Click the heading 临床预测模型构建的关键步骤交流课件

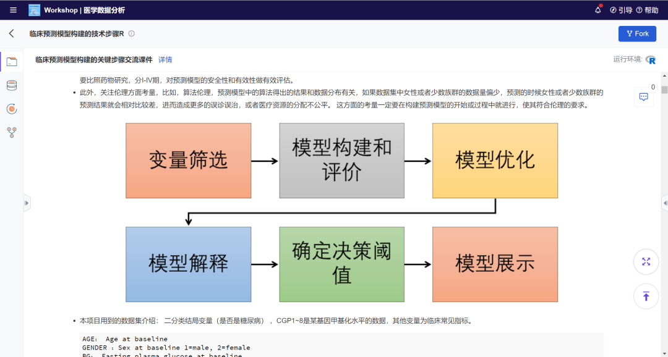[94, 60]
